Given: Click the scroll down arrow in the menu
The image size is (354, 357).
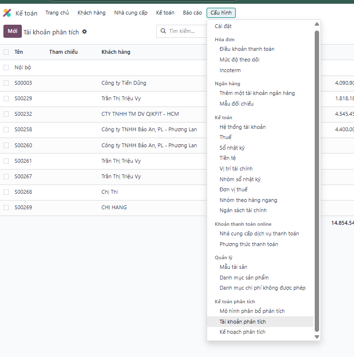Looking at the screenshot, I should point(317,337).
